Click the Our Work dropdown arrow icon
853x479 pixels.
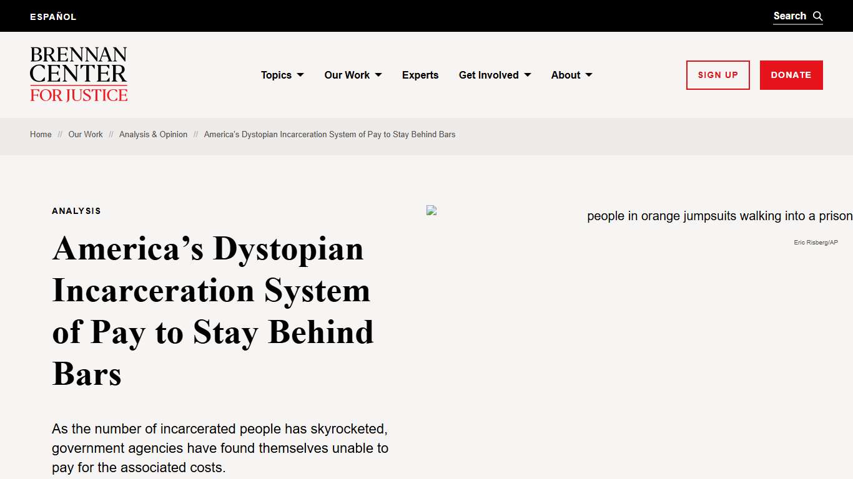coord(379,75)
